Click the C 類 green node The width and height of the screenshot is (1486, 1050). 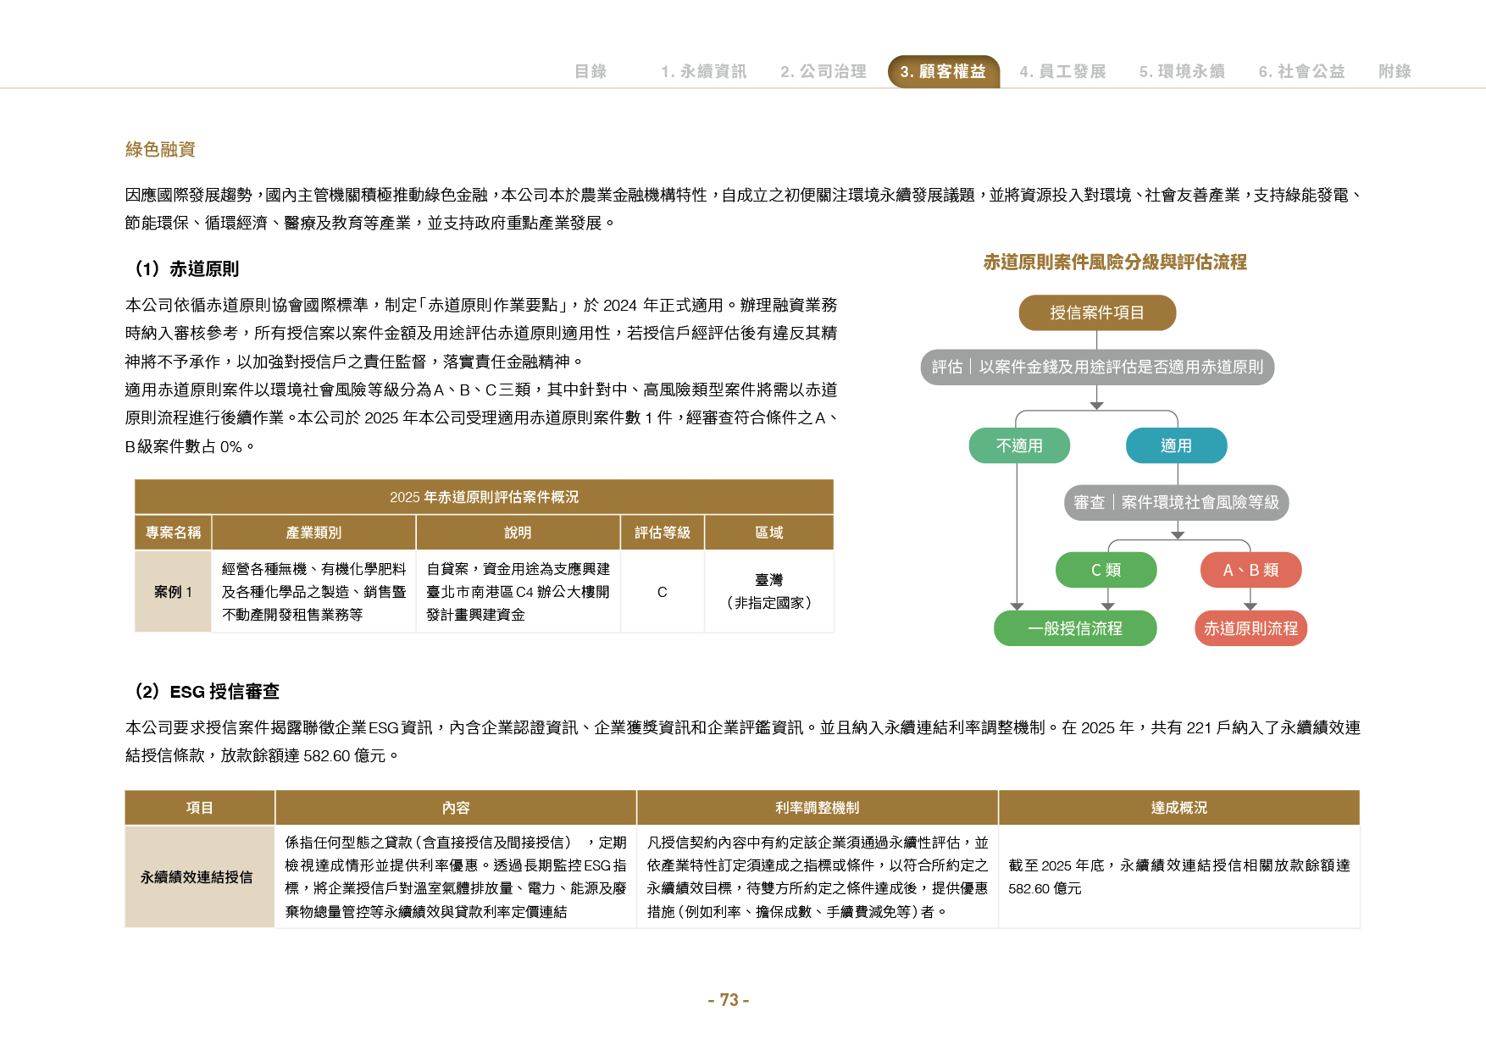pos(1106,570)
